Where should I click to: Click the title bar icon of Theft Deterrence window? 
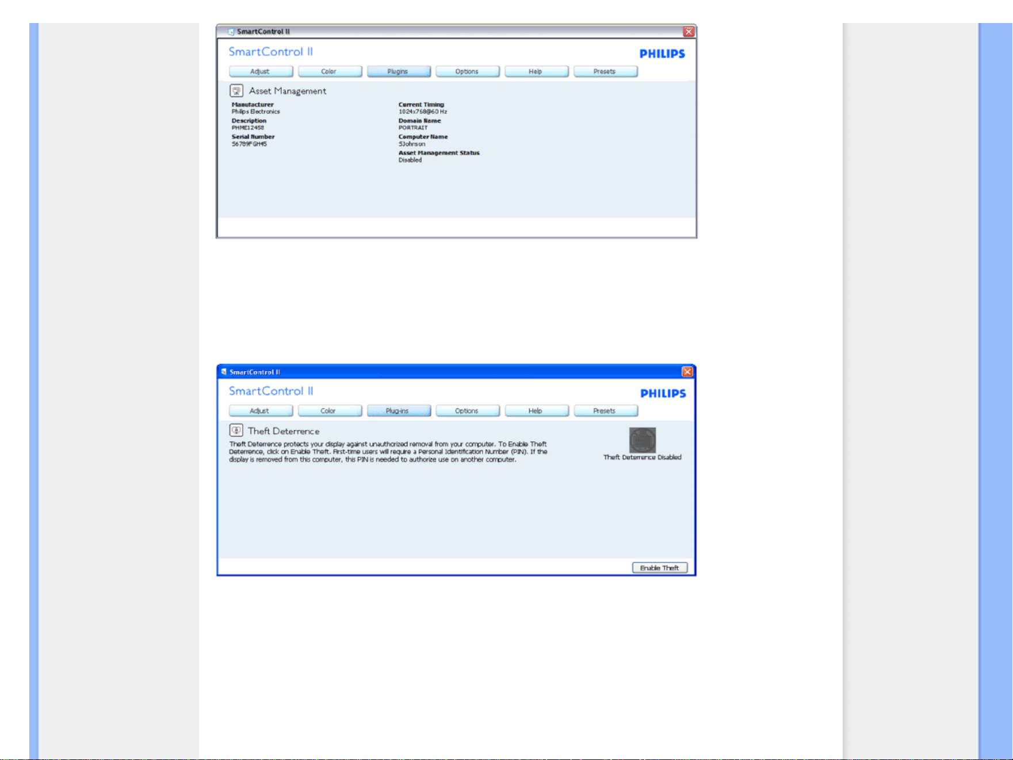click(x=224, y=372)
